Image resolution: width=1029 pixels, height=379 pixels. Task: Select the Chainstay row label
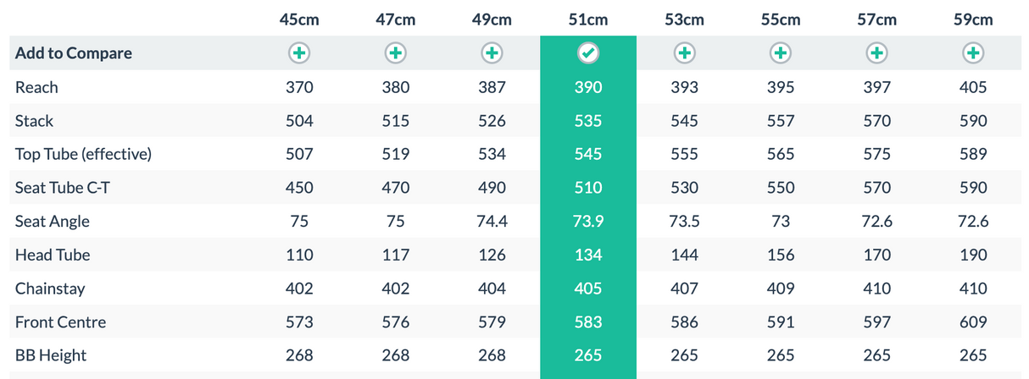(50, 288)
